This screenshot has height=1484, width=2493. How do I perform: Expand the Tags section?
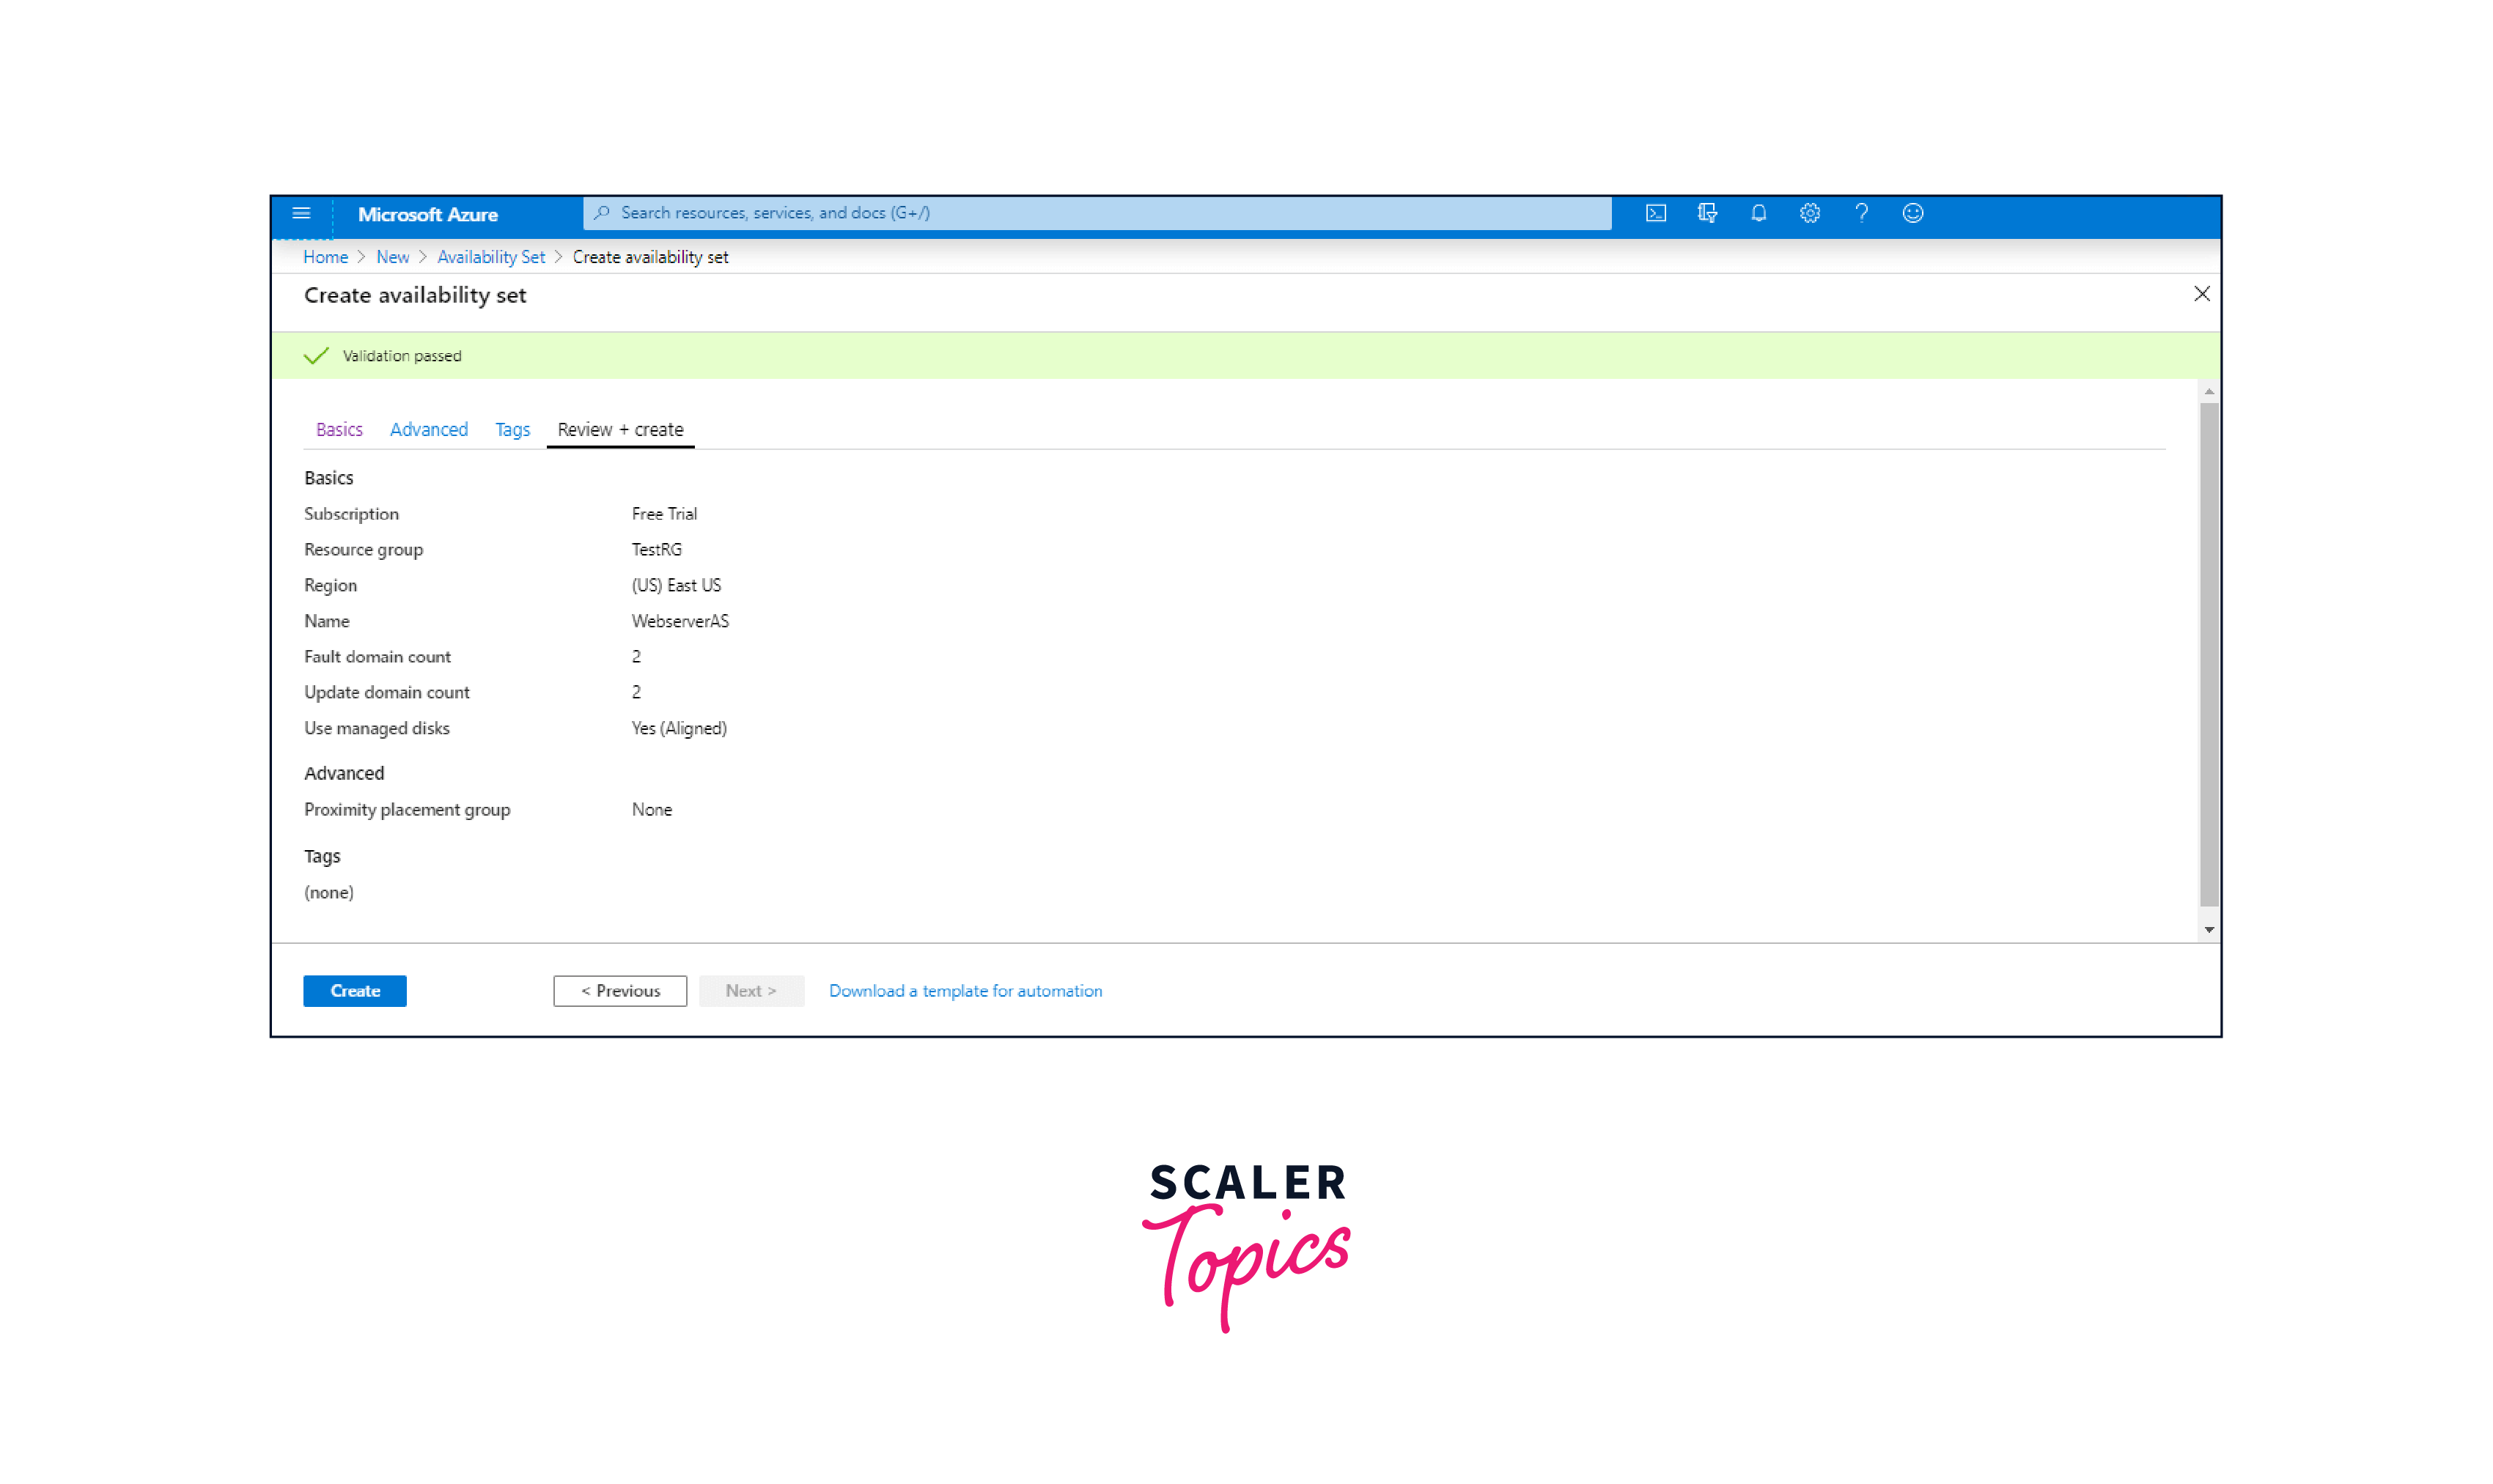coord(320,855)
